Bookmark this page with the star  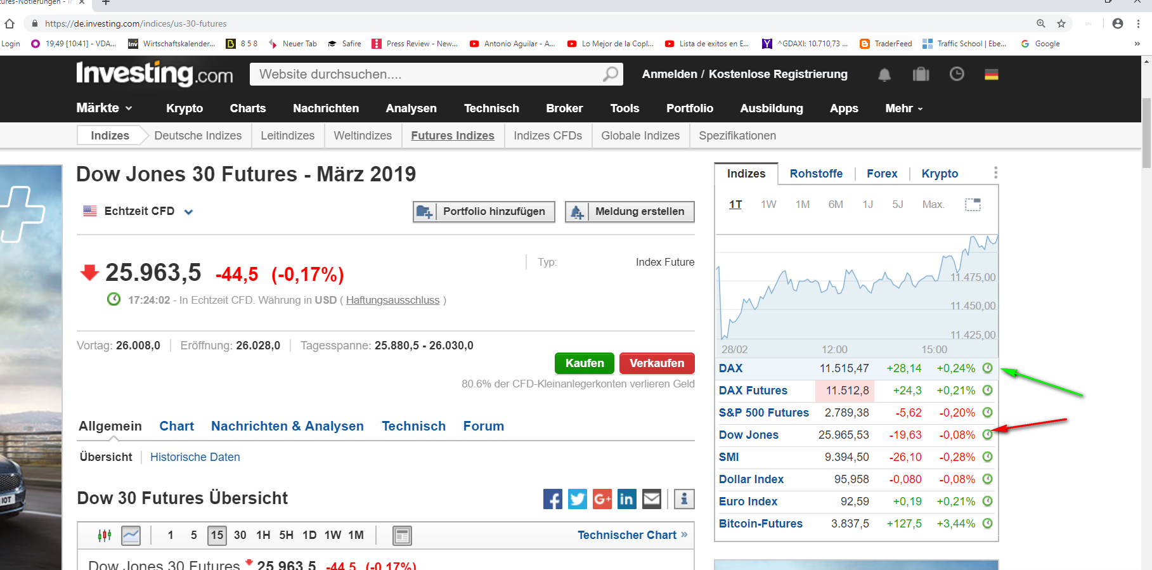(1061, 23)
